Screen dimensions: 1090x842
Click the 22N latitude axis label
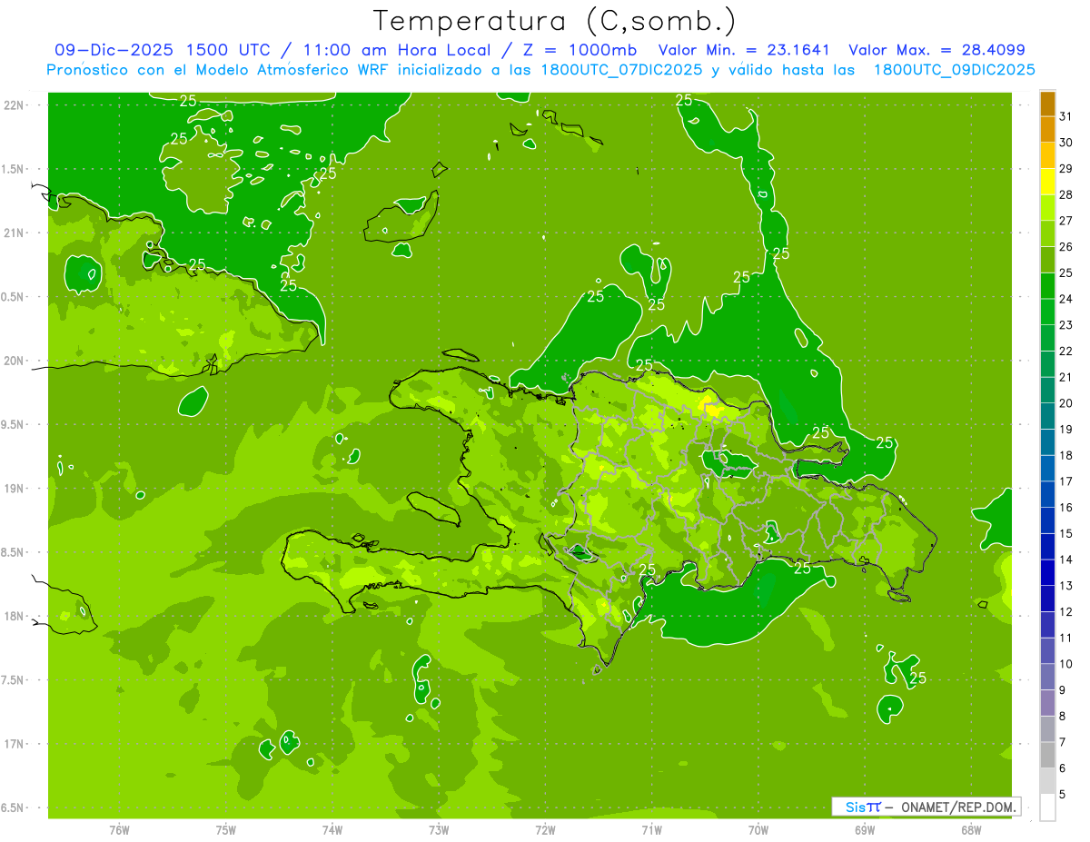tap(14, 104)
